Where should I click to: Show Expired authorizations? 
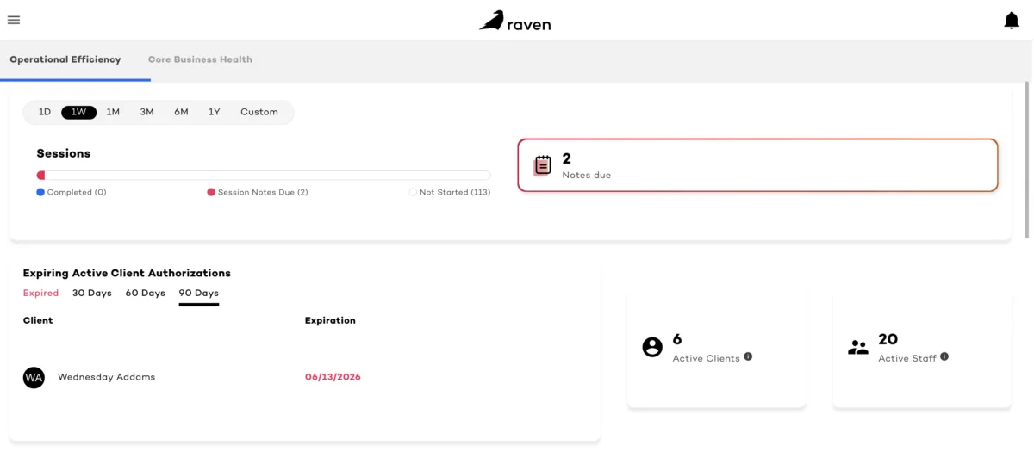point(40,293)
